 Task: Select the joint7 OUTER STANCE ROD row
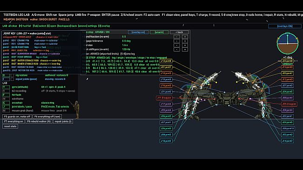(32, 60)
